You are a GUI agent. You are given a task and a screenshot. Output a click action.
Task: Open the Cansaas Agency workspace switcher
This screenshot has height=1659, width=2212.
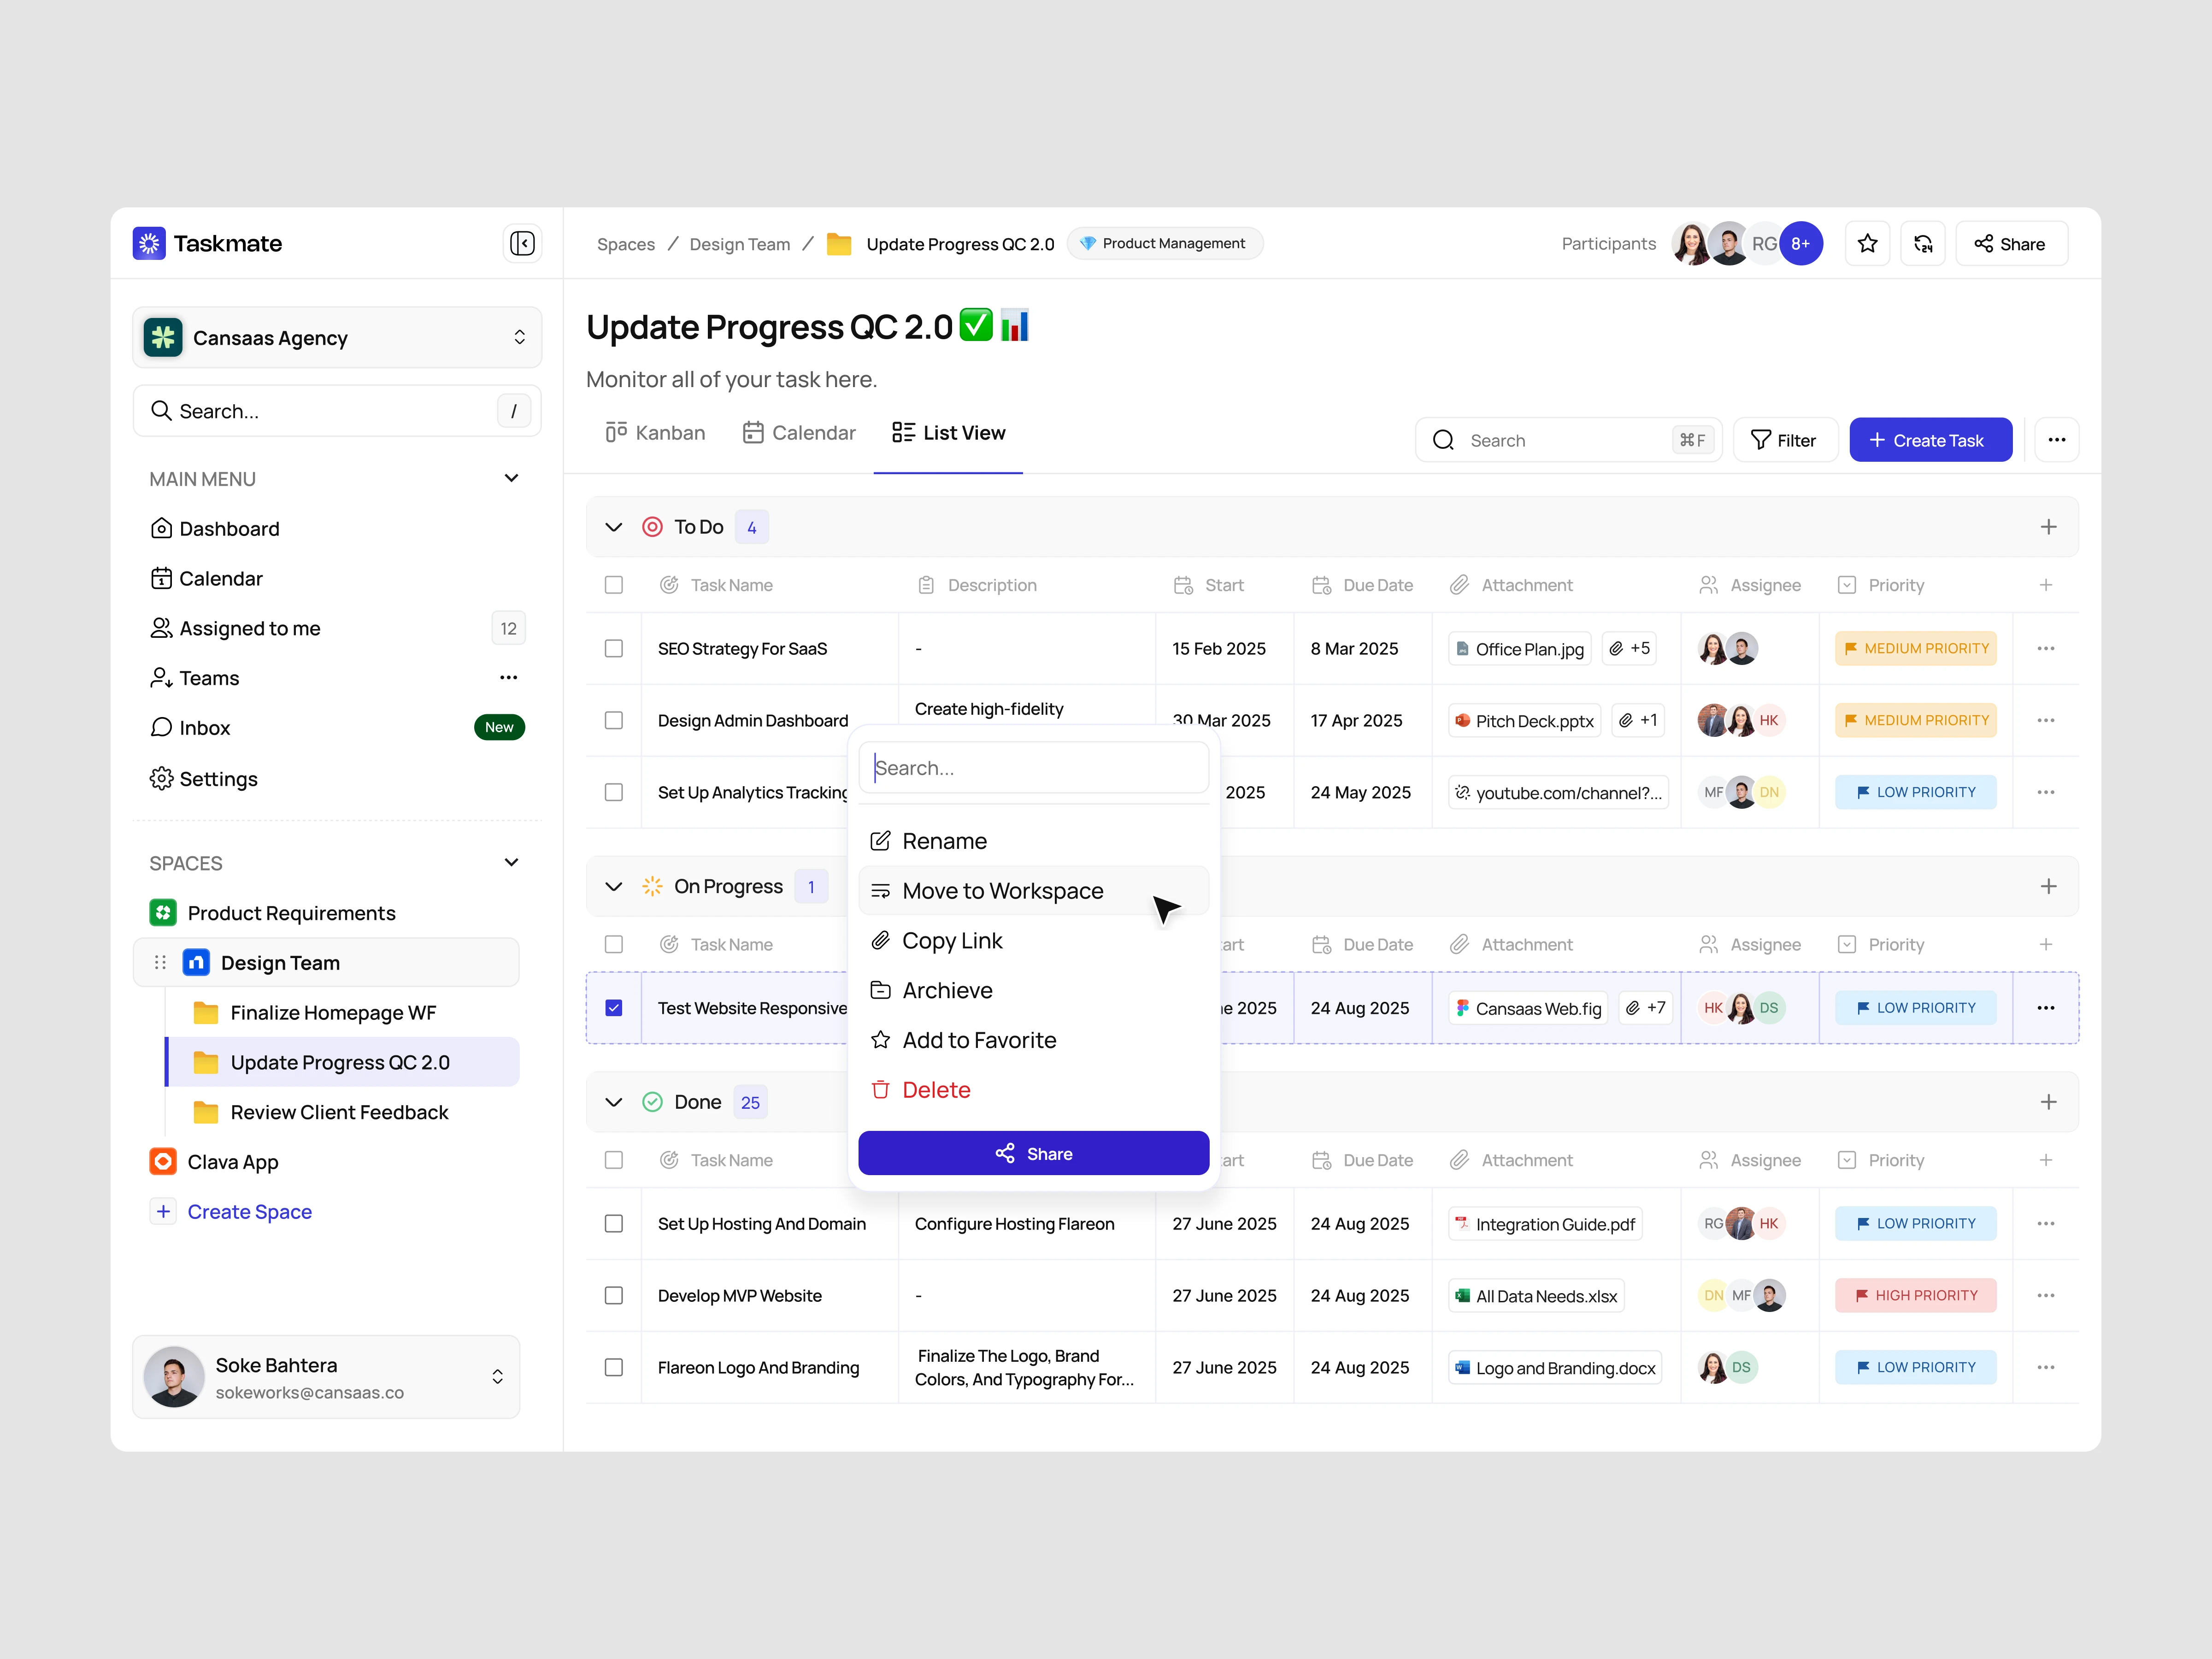(x=336, y=338)
